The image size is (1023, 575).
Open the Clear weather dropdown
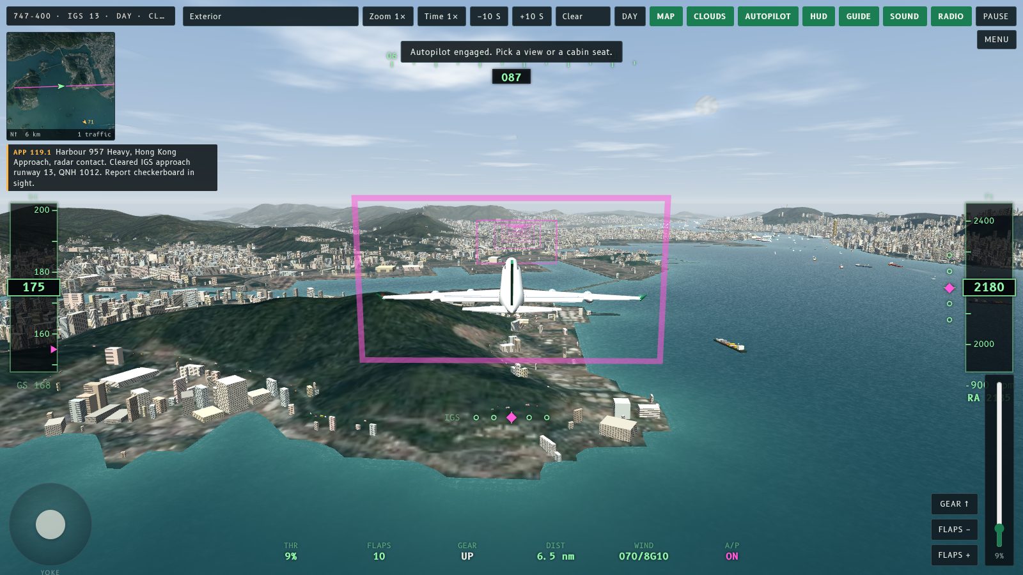click(x=582, y=17)
